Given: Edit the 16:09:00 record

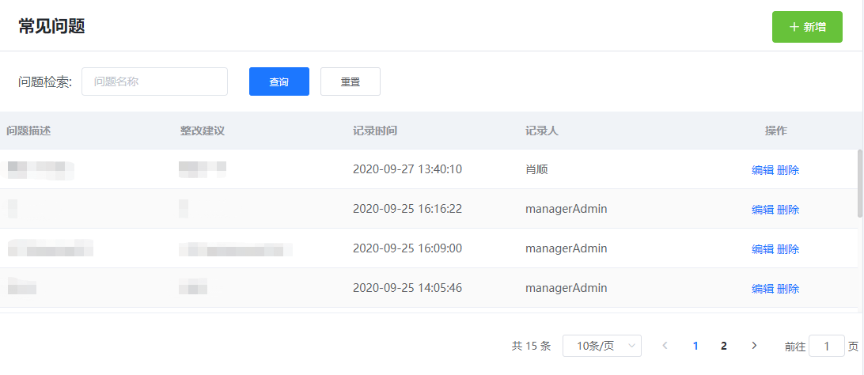Looking at the screenshot, I should pos(762,249).
